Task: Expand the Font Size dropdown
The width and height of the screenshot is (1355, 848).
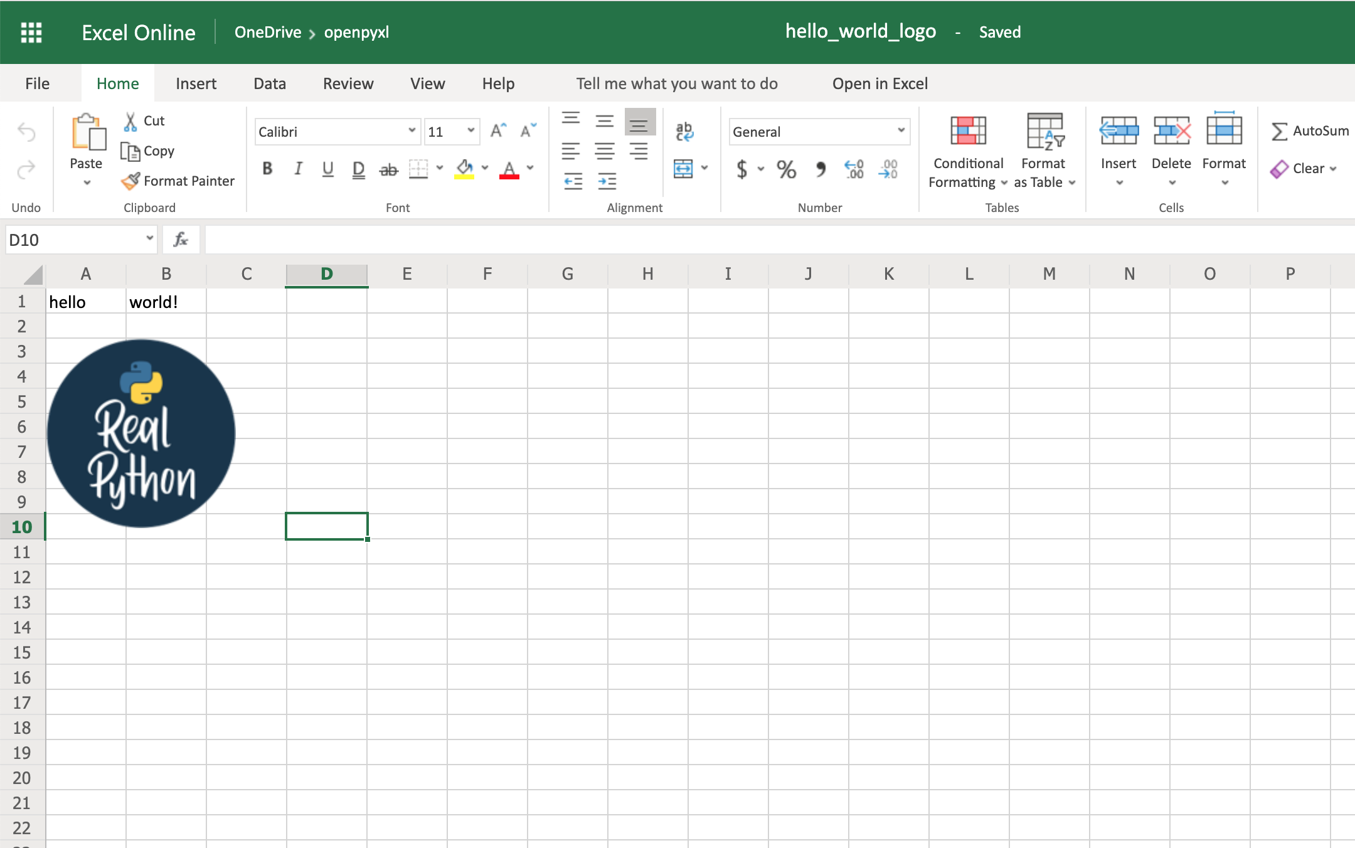Action: [470, 131]
